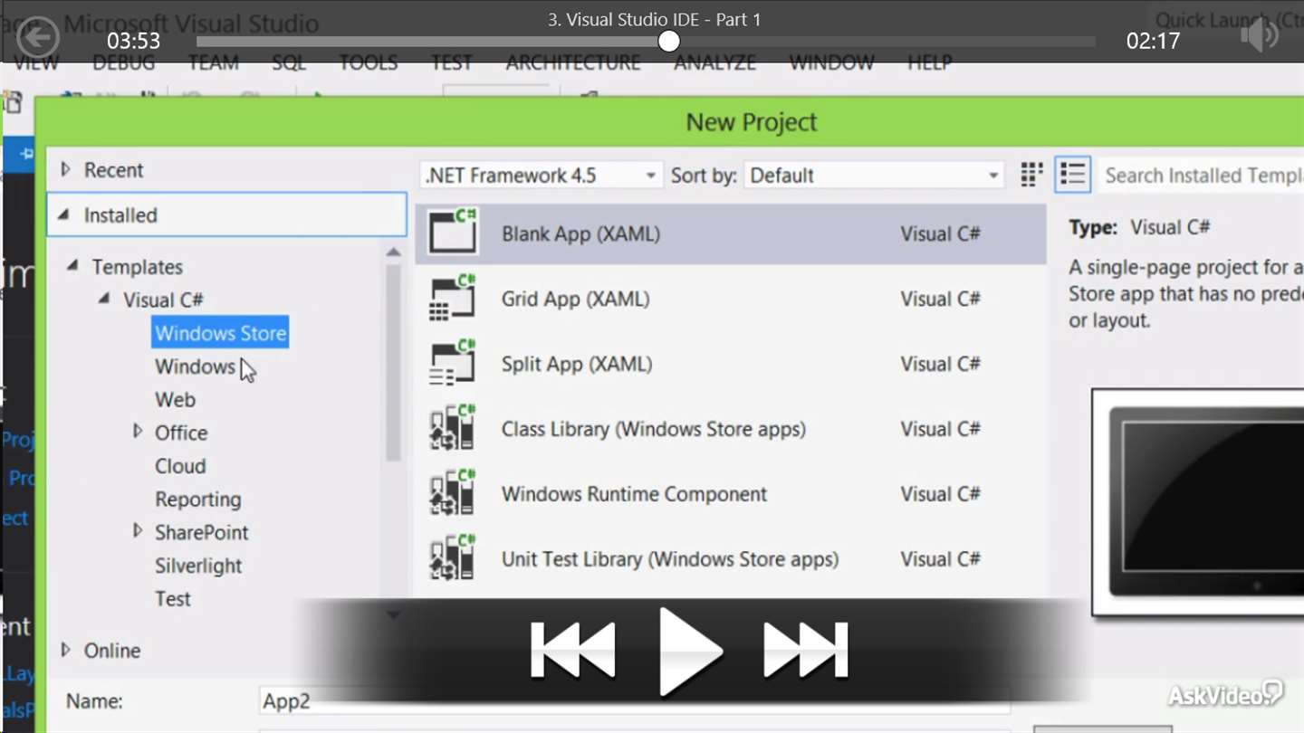Click the video progress slider knob
The height and width of the screenshot is (733, 1304).
pos(669,41)
